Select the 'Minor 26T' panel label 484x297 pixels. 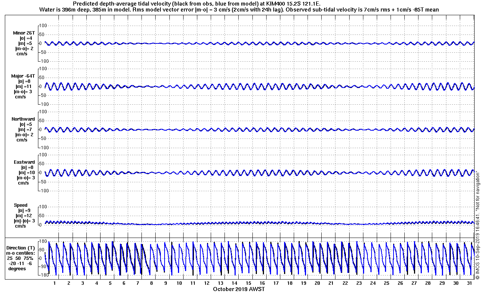point(24,33)
